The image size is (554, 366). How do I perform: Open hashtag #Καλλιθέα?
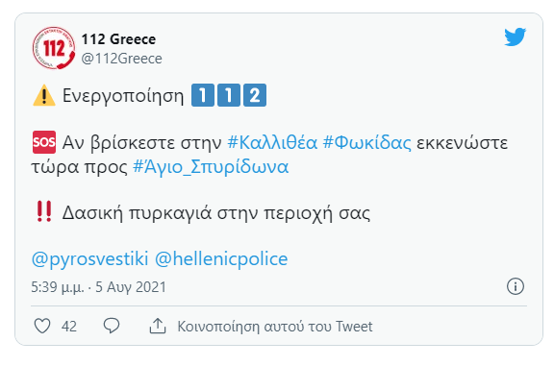tap(272, 143)
